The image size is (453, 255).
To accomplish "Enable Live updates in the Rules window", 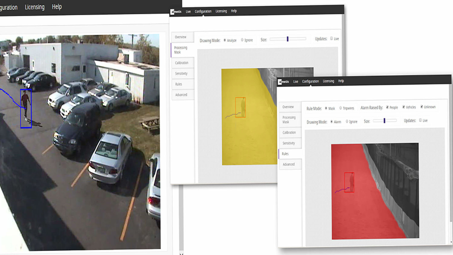I will [420, 120].
